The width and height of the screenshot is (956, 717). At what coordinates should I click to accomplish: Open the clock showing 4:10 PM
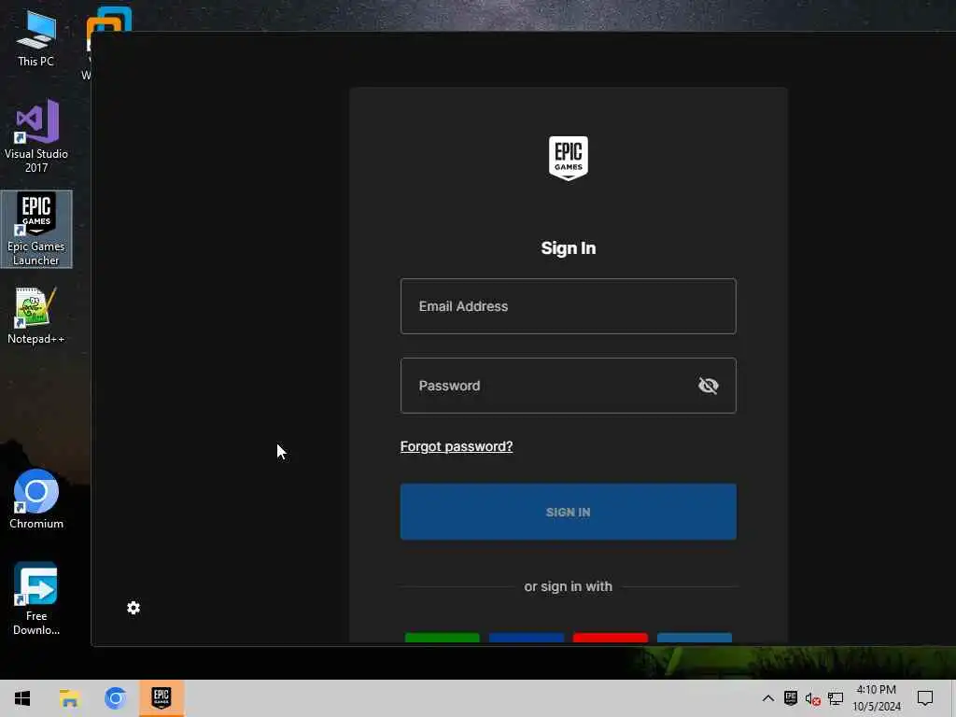pyautogui.click(x=876, y=698)
